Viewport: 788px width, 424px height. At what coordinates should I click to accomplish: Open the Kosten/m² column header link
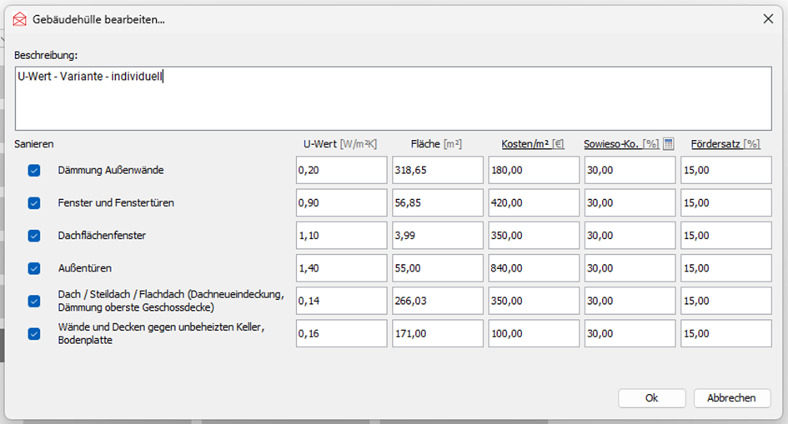pyautogui.click(x=525, y=144)
